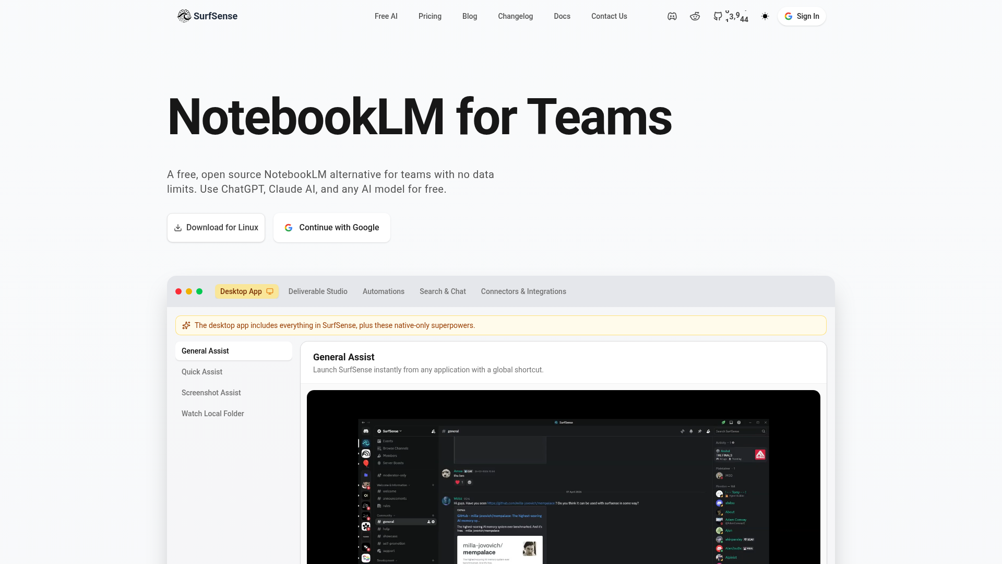
Task: Switch to Connectors & Integrations tab
Action: click(523, 291)
